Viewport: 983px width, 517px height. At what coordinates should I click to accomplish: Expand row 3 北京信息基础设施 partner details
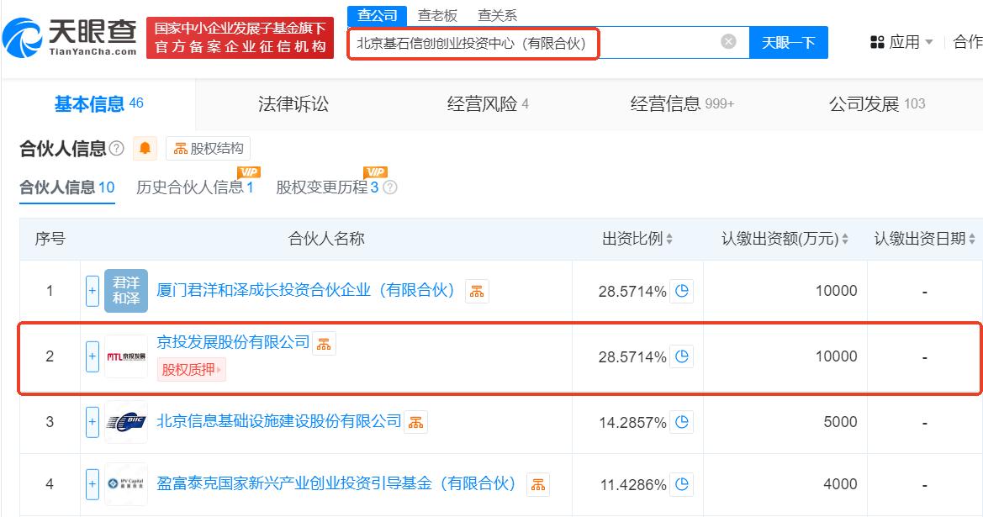click(x=92, y=422)
